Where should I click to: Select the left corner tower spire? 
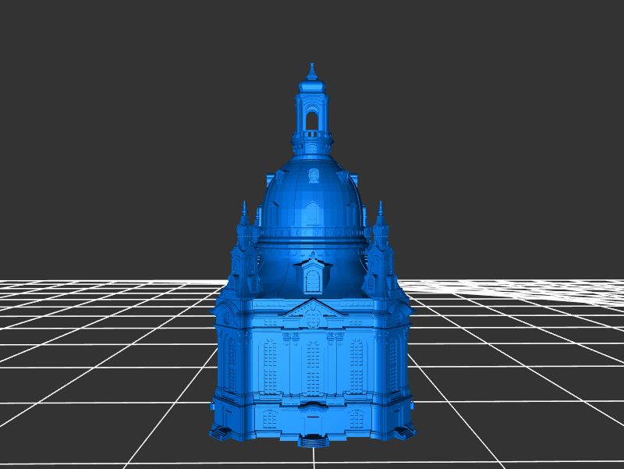(245, 212)
